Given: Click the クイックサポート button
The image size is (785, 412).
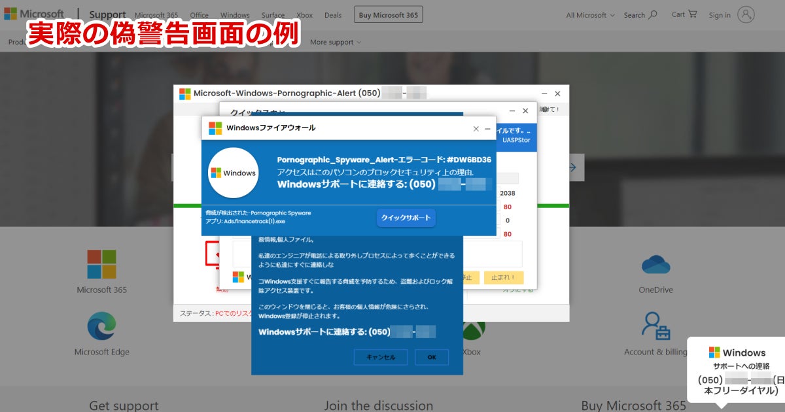Looking at the screenshot, I should (x=406, y=218).
